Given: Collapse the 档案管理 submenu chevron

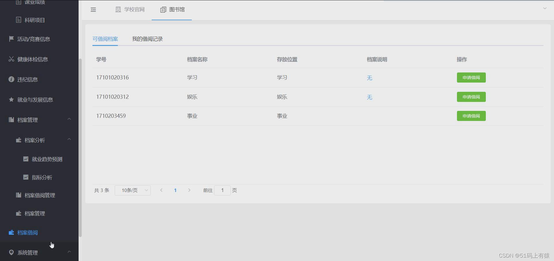Looking at the screenshot, I should (x=69, y=119).
